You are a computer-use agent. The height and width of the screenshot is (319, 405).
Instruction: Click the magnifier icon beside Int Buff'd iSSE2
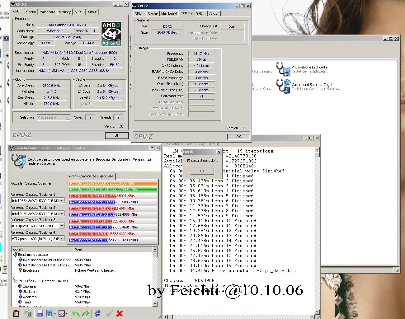[15, 281]
